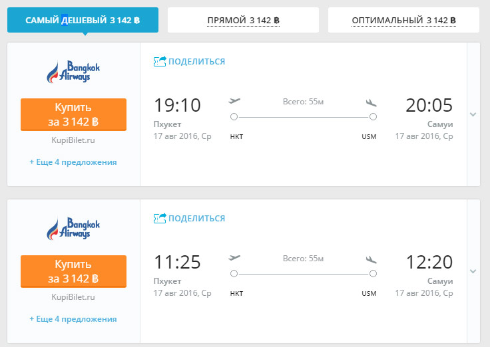Click the share icon in first flight card
The image size is (490, 347).
click(160, 61)
